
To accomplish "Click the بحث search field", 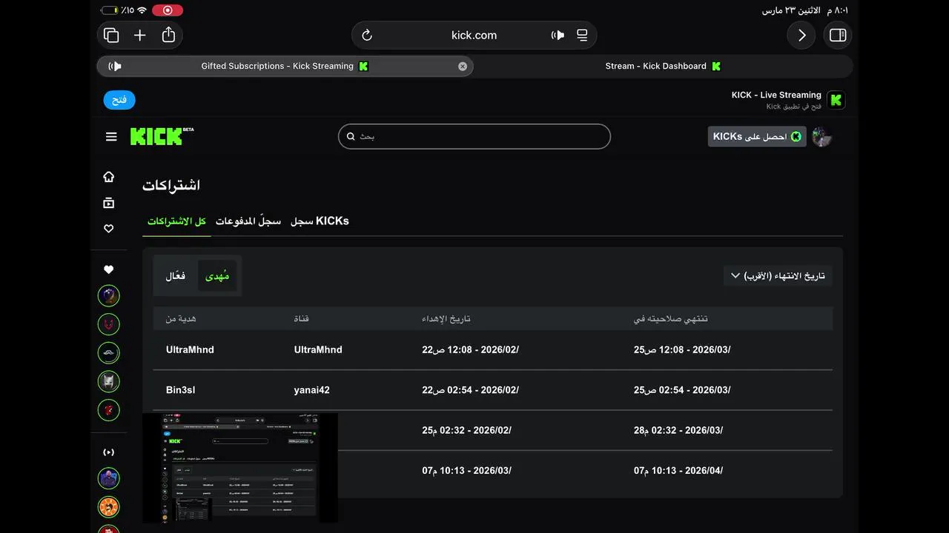I will (474, 136).
